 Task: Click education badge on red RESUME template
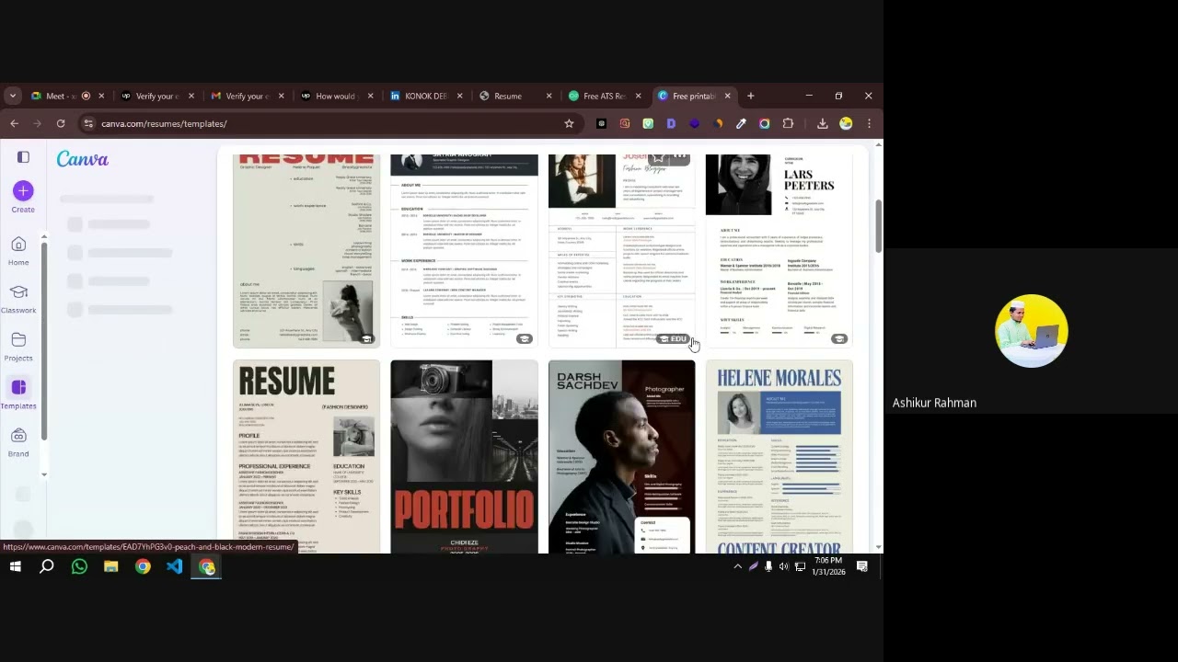point(366,338)
